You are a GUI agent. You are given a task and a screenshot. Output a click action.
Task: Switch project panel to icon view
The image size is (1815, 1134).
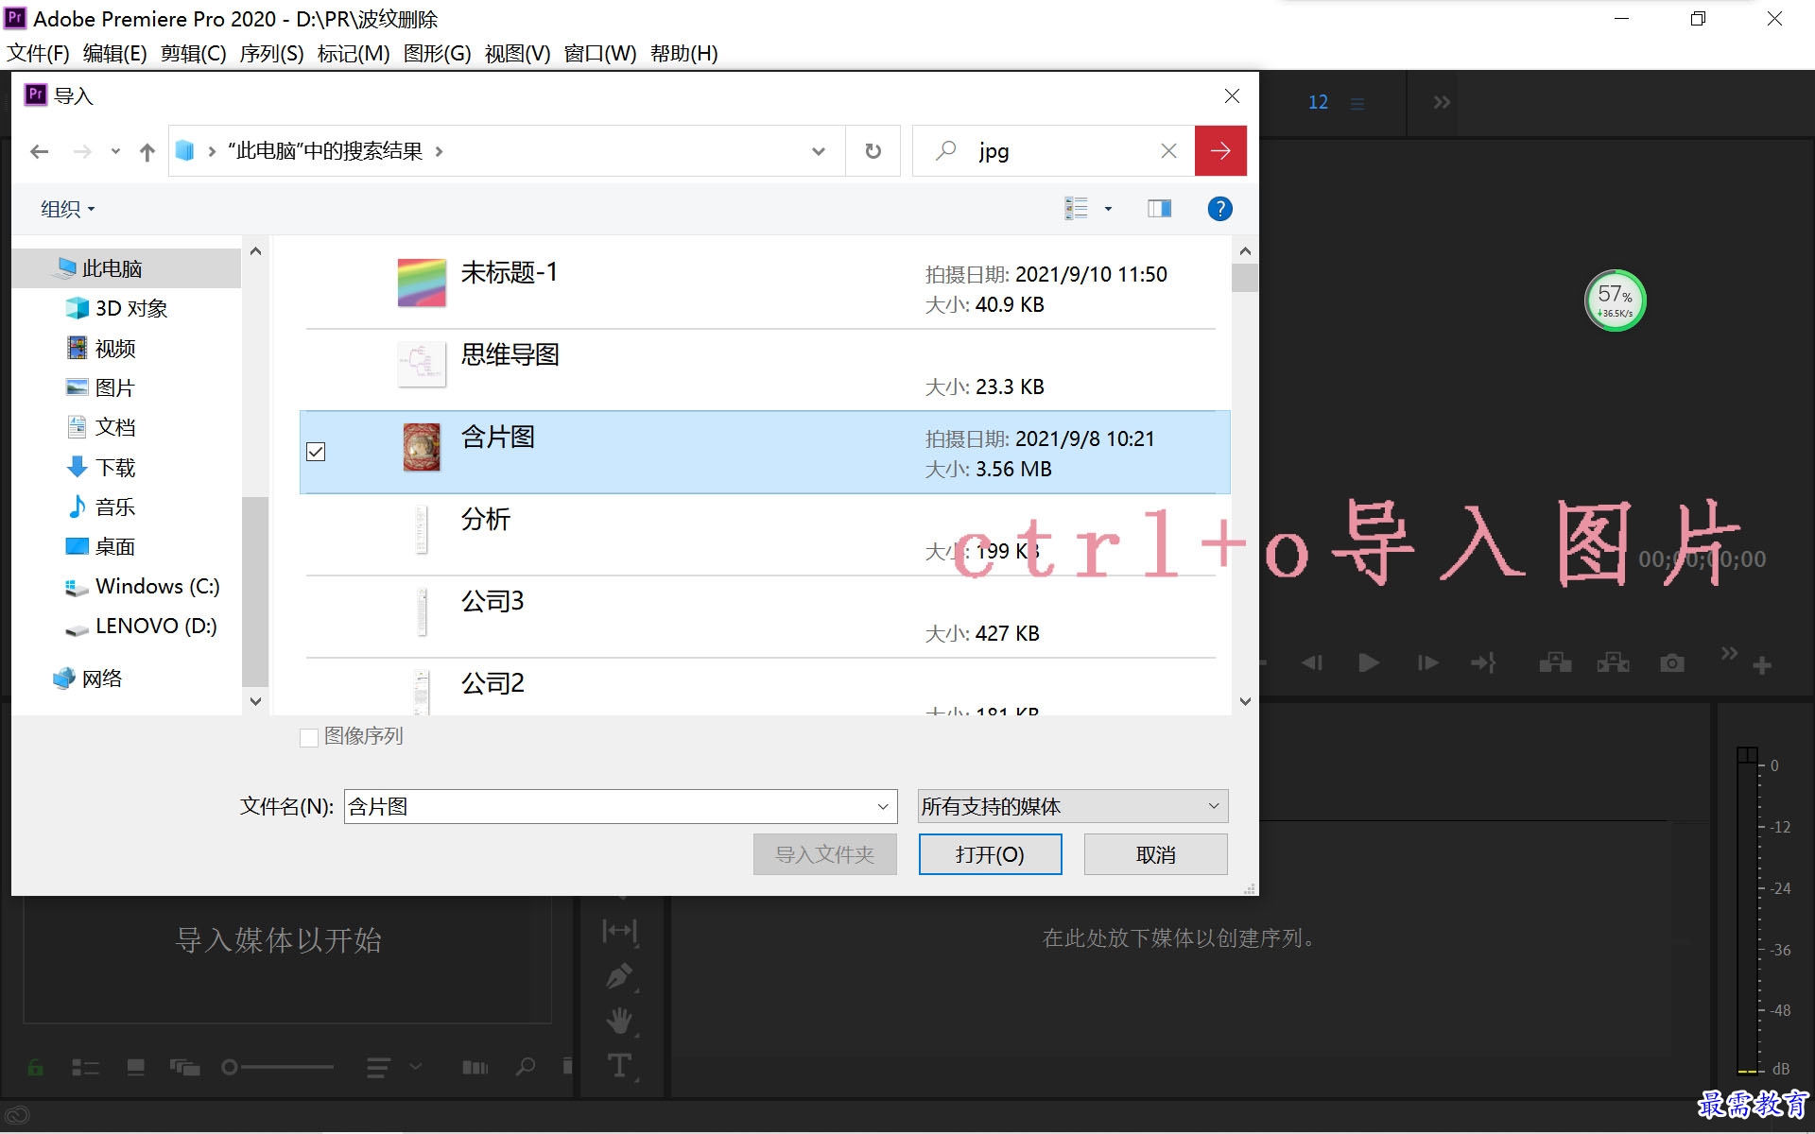[135, 1067]
